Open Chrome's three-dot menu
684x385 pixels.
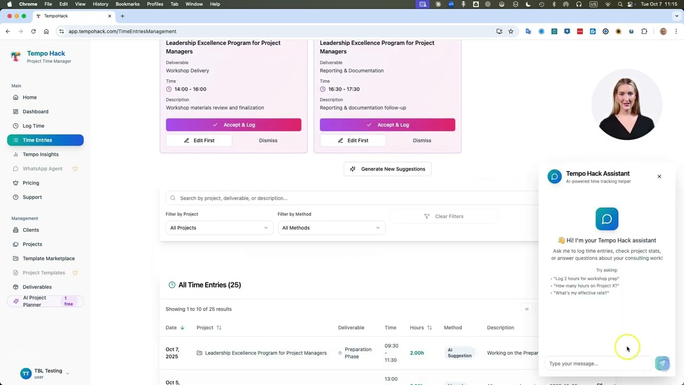pyautogui.click(x=676, y=32)
